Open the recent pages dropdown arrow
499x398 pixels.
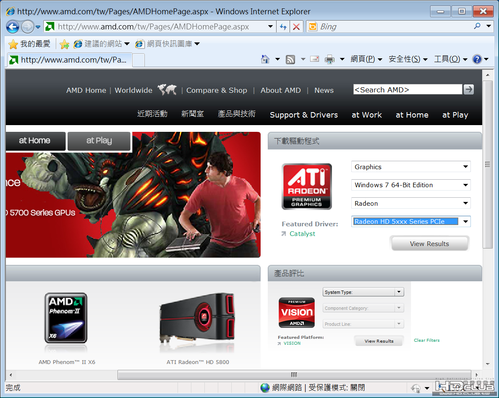tap(38, 27)
